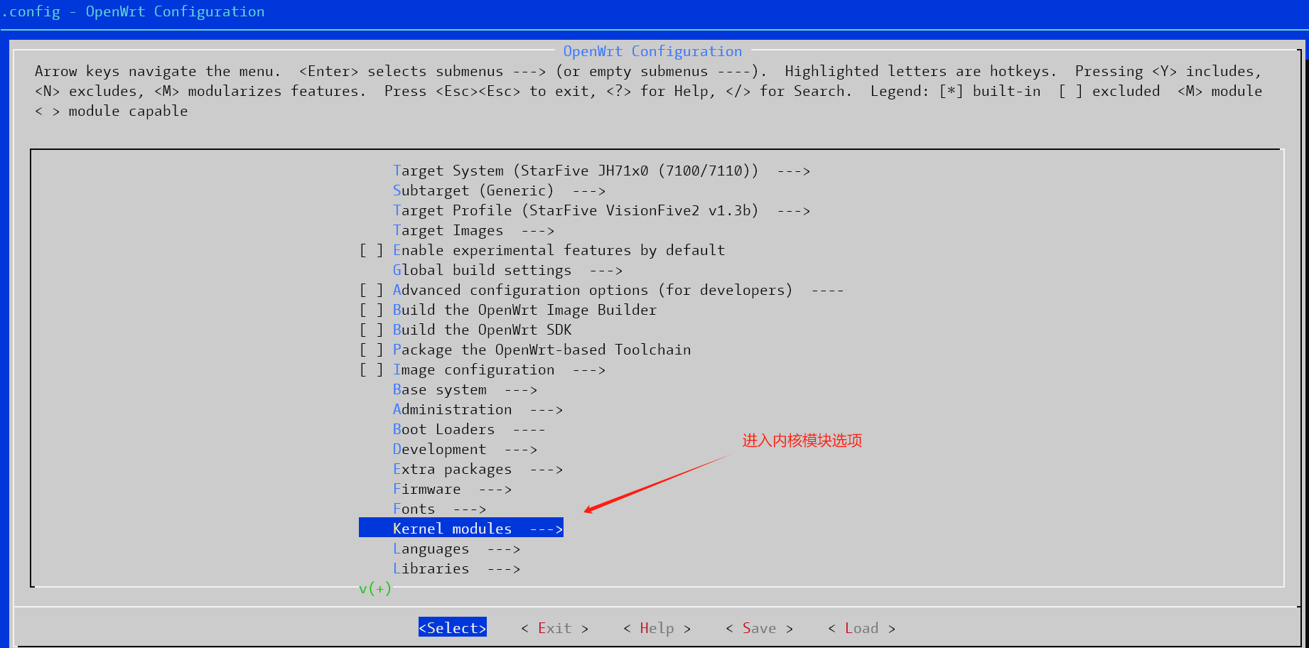Expand Extra packages submenu entry

pyautogui.click(x=478, y=469)
